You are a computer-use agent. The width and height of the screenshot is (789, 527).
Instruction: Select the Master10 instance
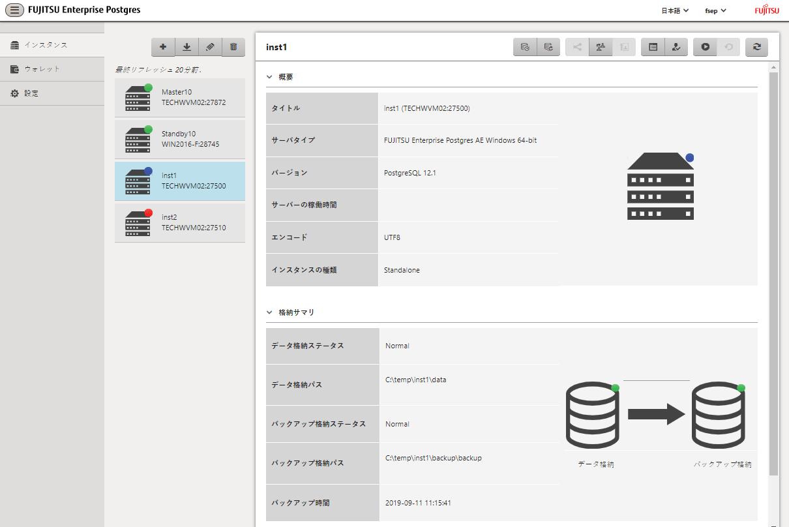180,98
